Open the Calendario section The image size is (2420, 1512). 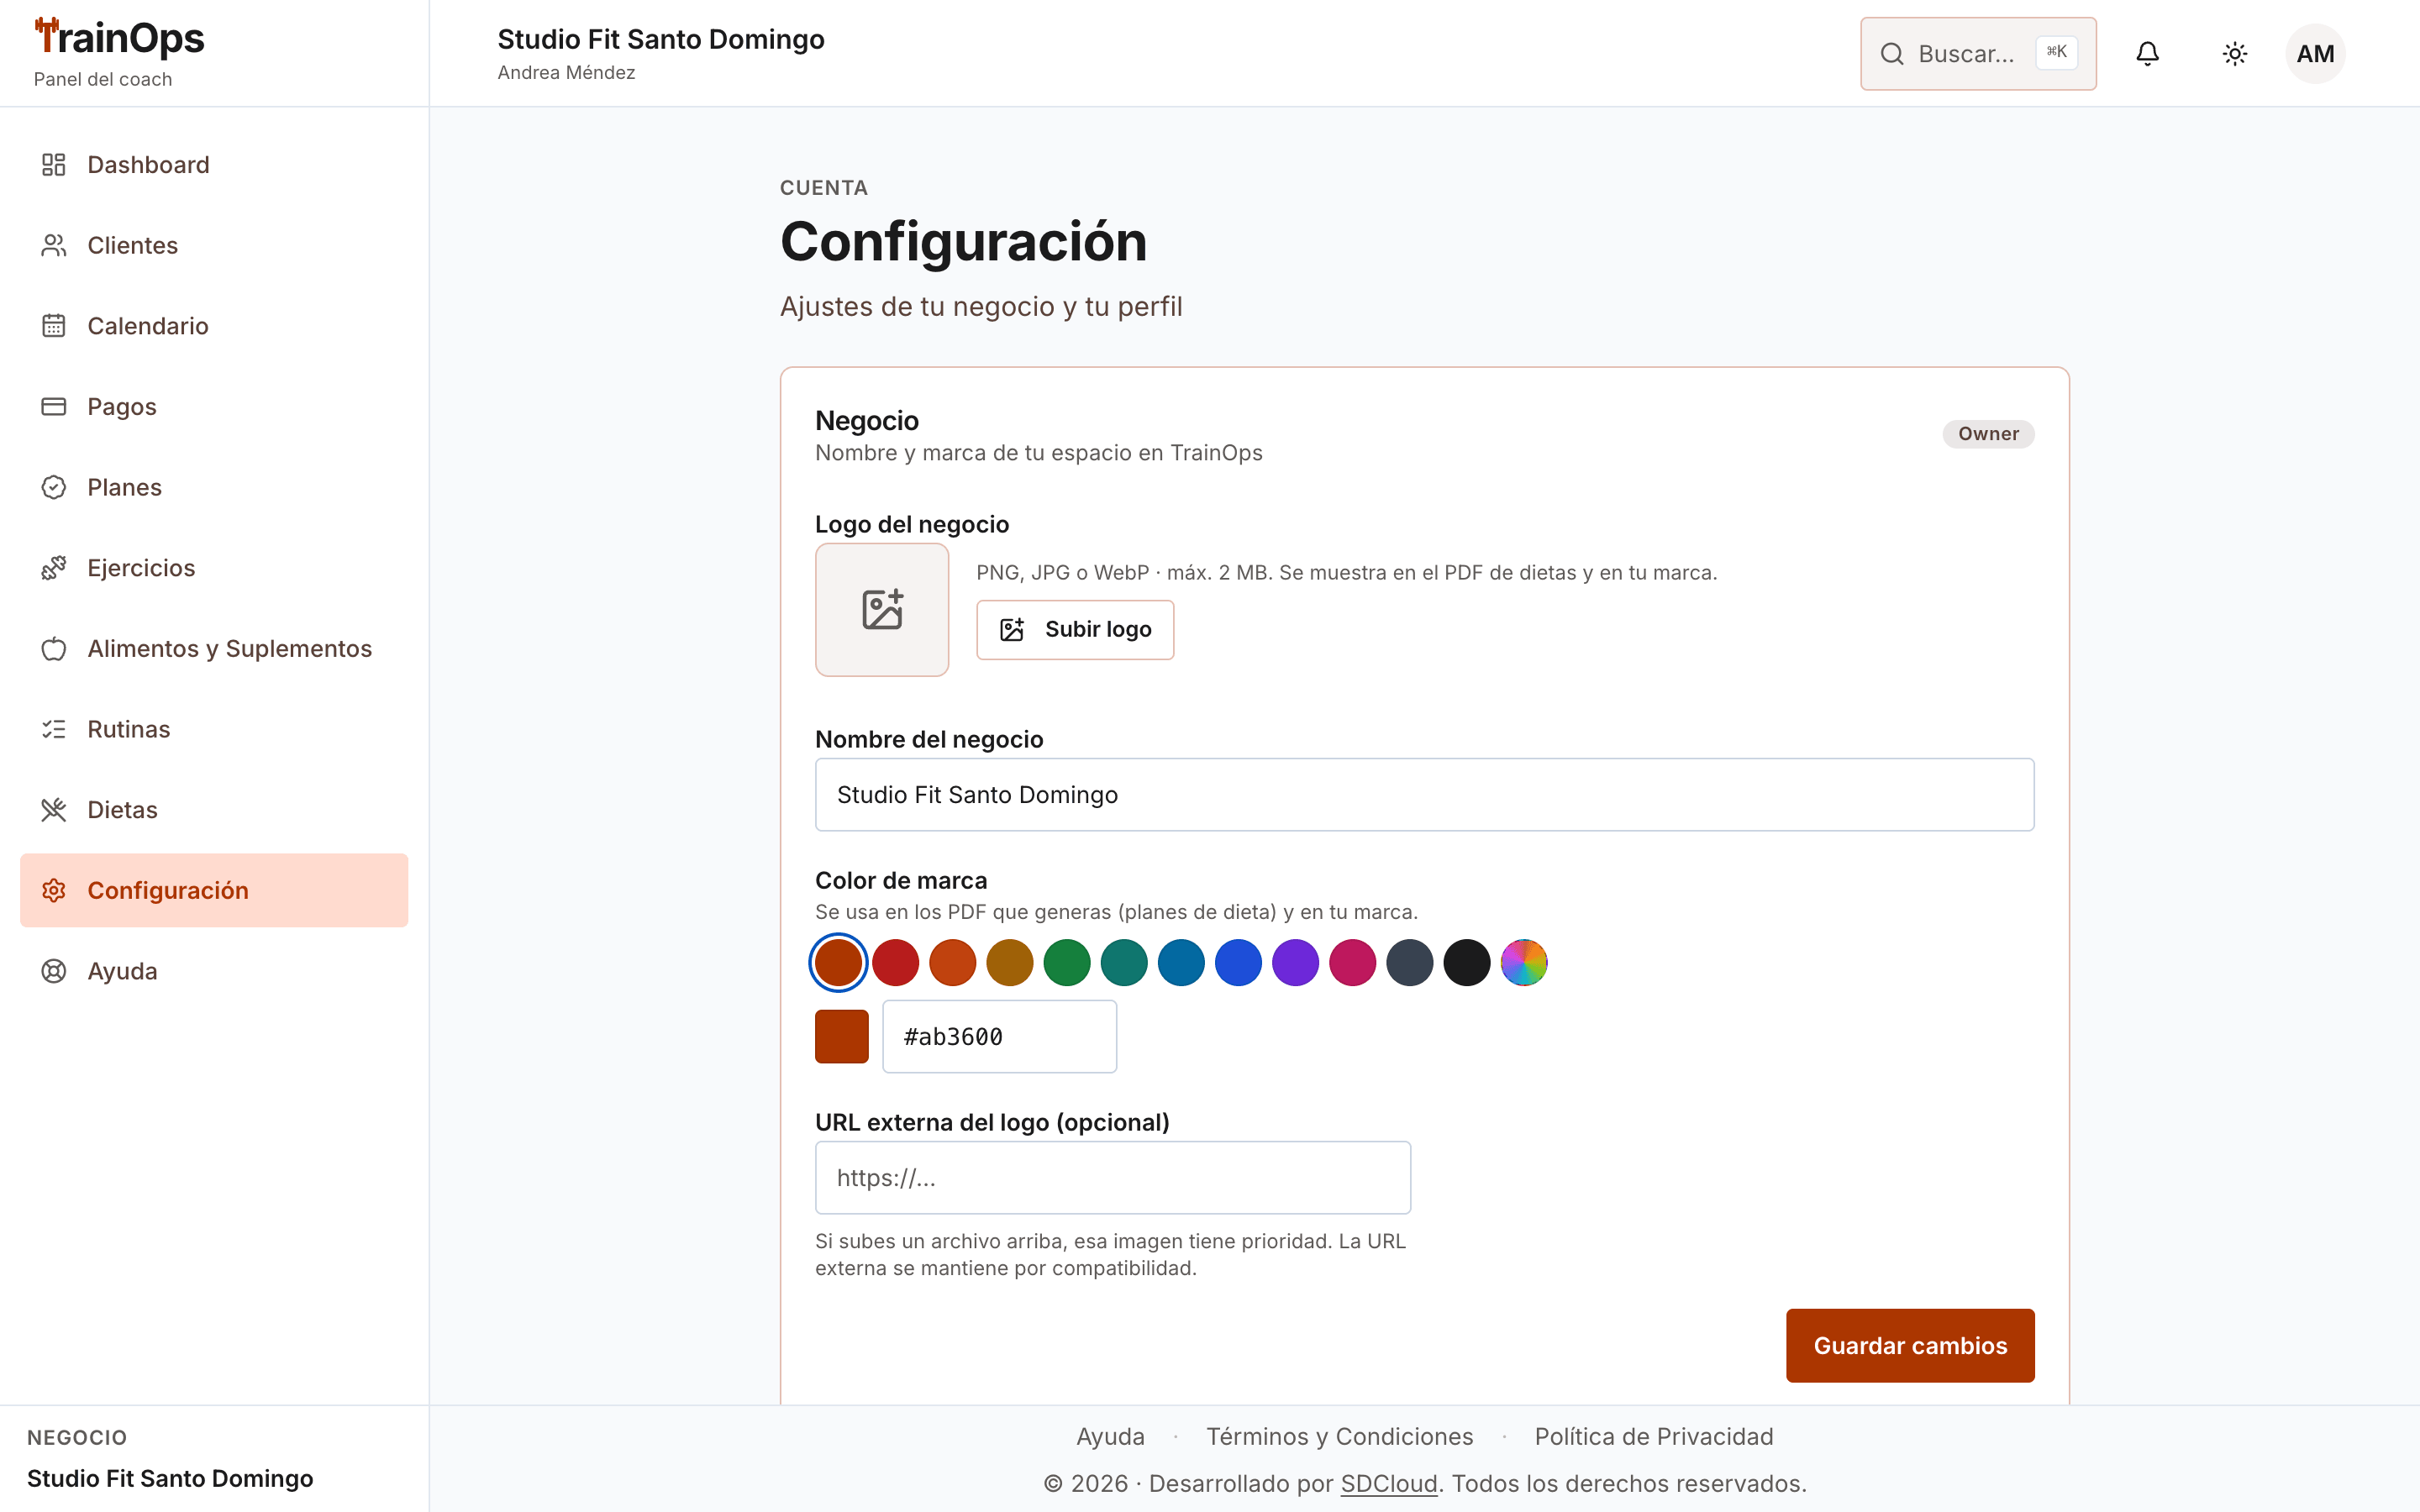point(214,326)
